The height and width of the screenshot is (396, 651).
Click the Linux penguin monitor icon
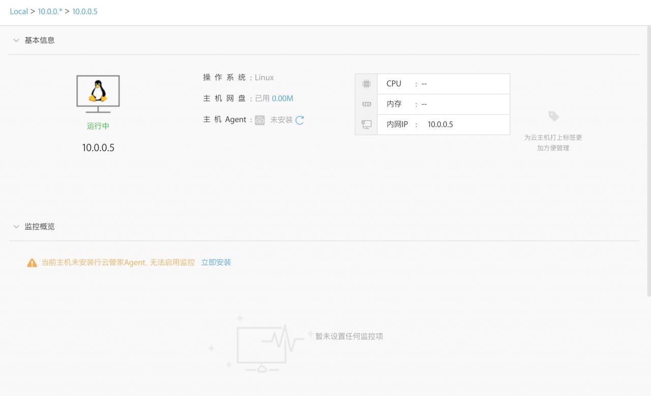point(98,94)
